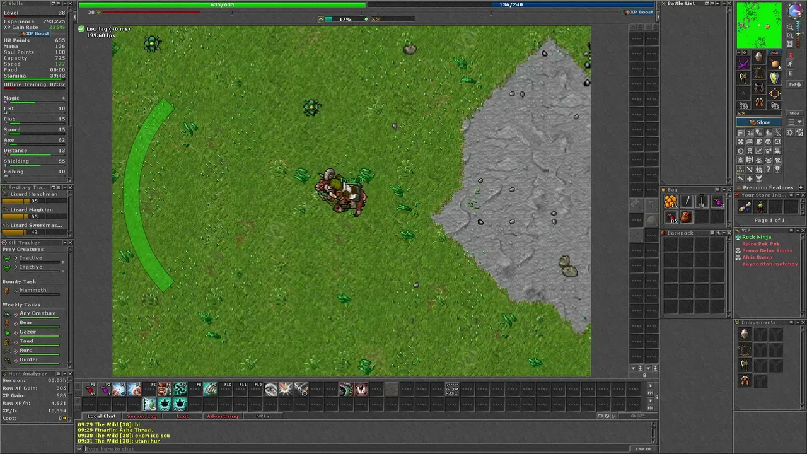
Task: Select the purple amulet equipment slot
Action: [x=744, y=64]
